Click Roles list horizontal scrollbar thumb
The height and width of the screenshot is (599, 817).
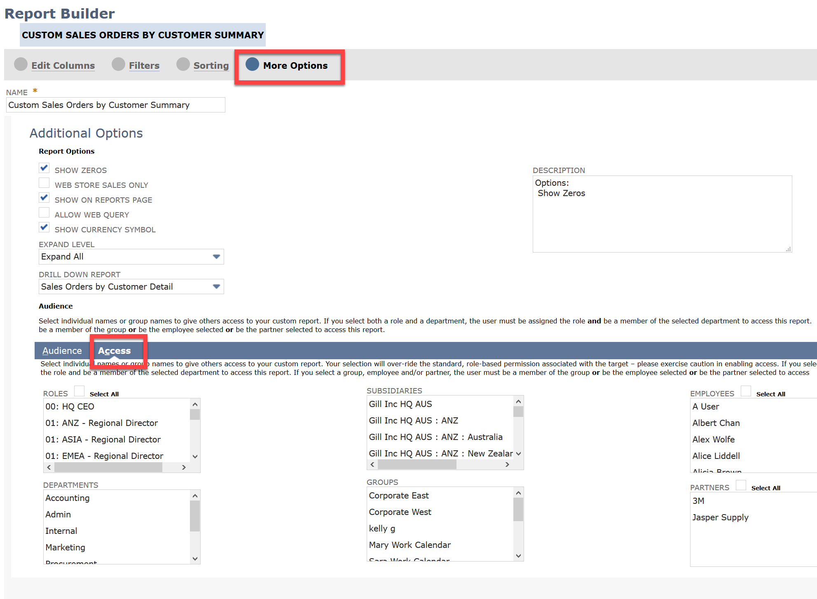[x=108, y=467]
